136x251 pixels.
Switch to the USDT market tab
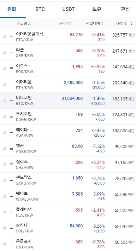[x=68, y=9]
